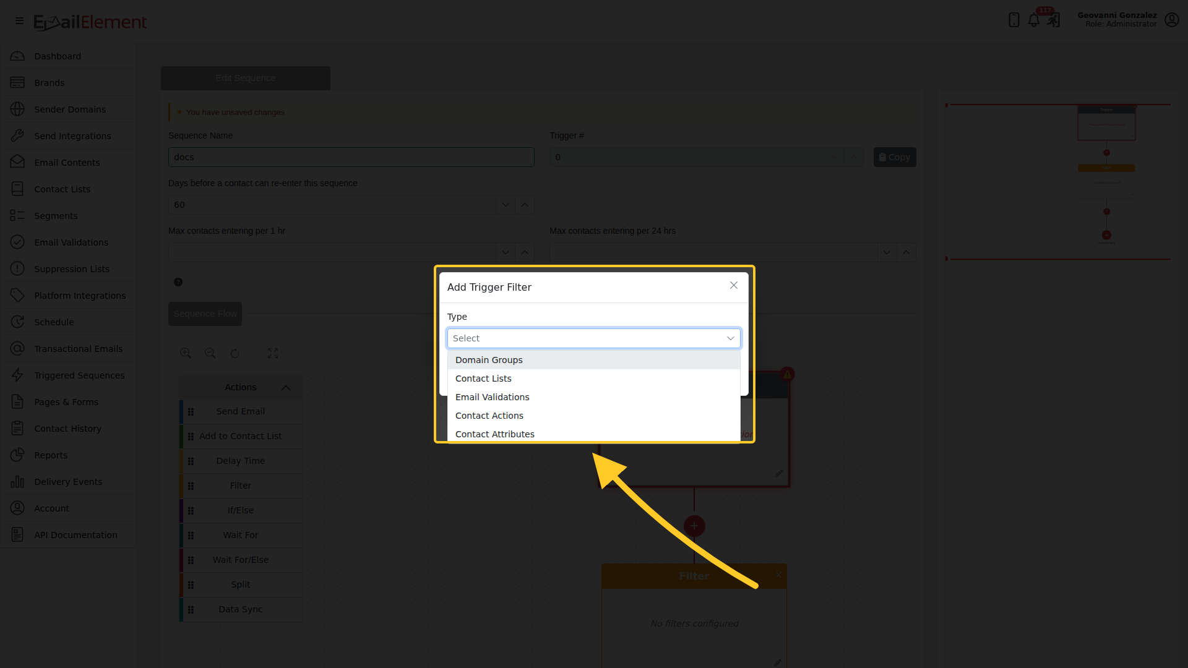
Task: Switch to the Edit Sequence tab
Action: (246, 78)
